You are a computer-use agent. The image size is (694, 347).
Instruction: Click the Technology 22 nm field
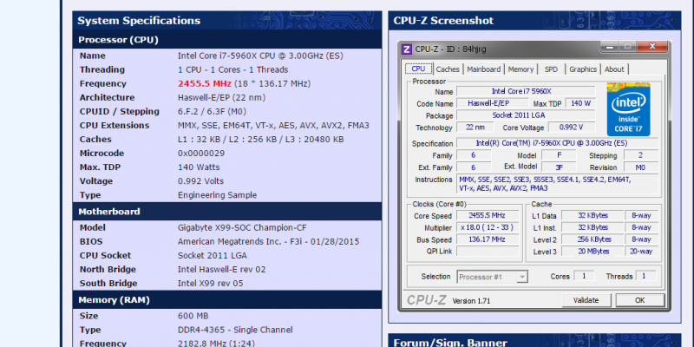click(475, 128)
